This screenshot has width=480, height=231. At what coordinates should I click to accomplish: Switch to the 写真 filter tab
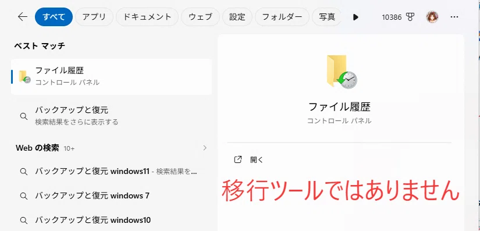327,17
